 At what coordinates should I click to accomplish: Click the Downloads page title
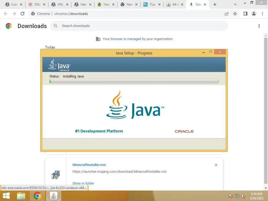click(x=32, y=26)
